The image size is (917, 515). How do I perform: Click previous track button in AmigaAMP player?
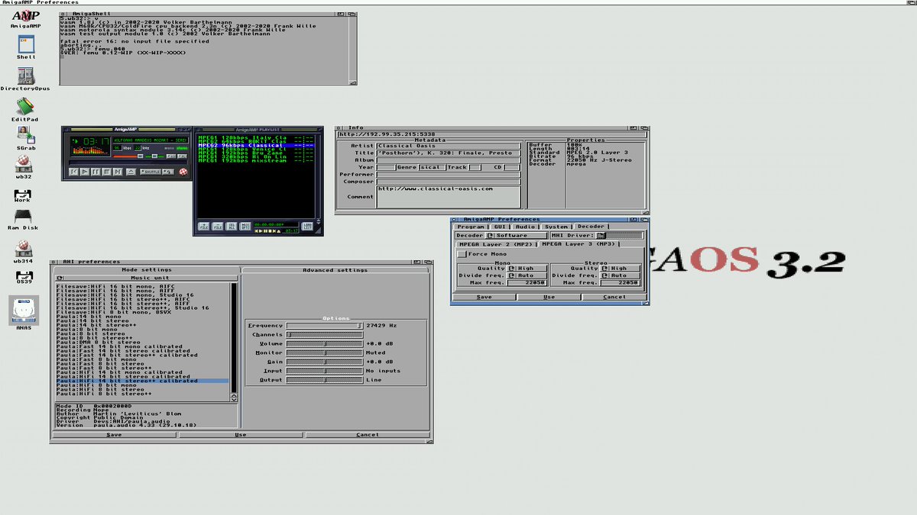pyautogui.click(x=73, y=172)
